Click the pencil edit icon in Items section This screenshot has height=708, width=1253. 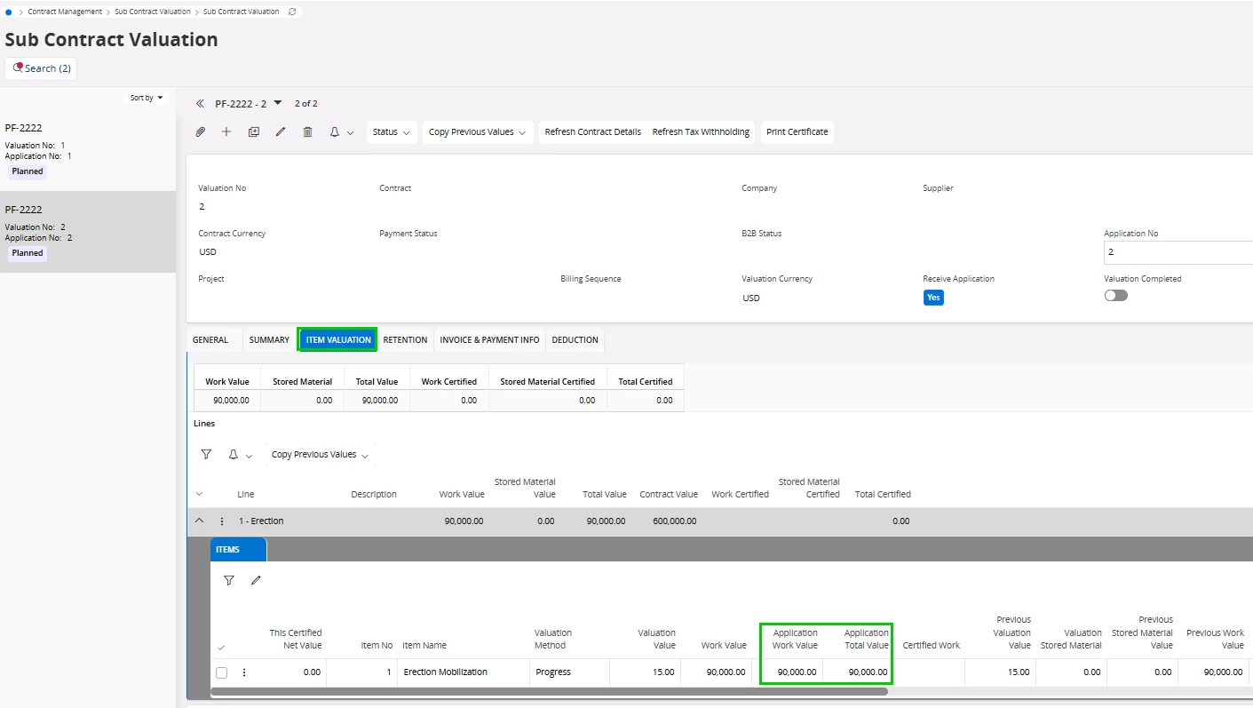[x=256, y=580]
